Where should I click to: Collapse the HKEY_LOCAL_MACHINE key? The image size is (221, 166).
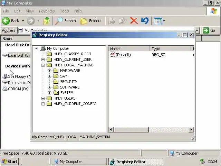click(43, 65)
